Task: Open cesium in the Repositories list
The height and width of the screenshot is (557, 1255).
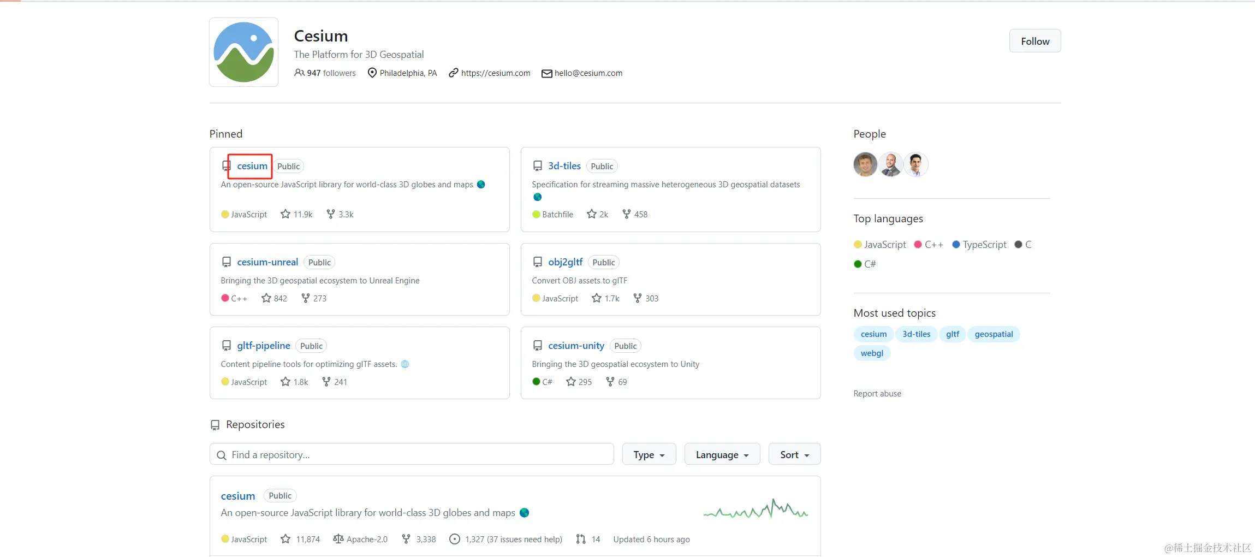Action: (x=238, y=496)
